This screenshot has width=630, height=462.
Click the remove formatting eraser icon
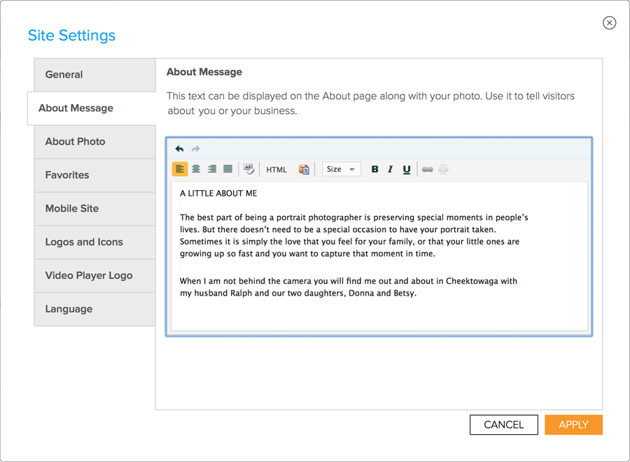[x=249, y=169]
